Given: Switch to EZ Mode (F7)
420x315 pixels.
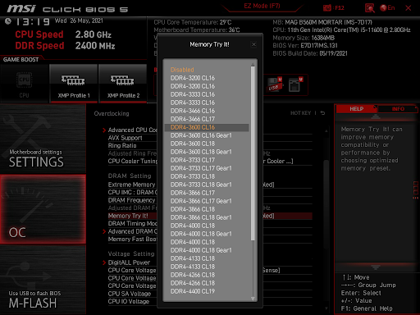Looking at the screenshot, I should pyautogui.click(x=262, y=6).
